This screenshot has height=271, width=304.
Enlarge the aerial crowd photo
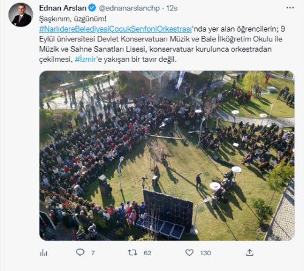[x=167, y=156]
